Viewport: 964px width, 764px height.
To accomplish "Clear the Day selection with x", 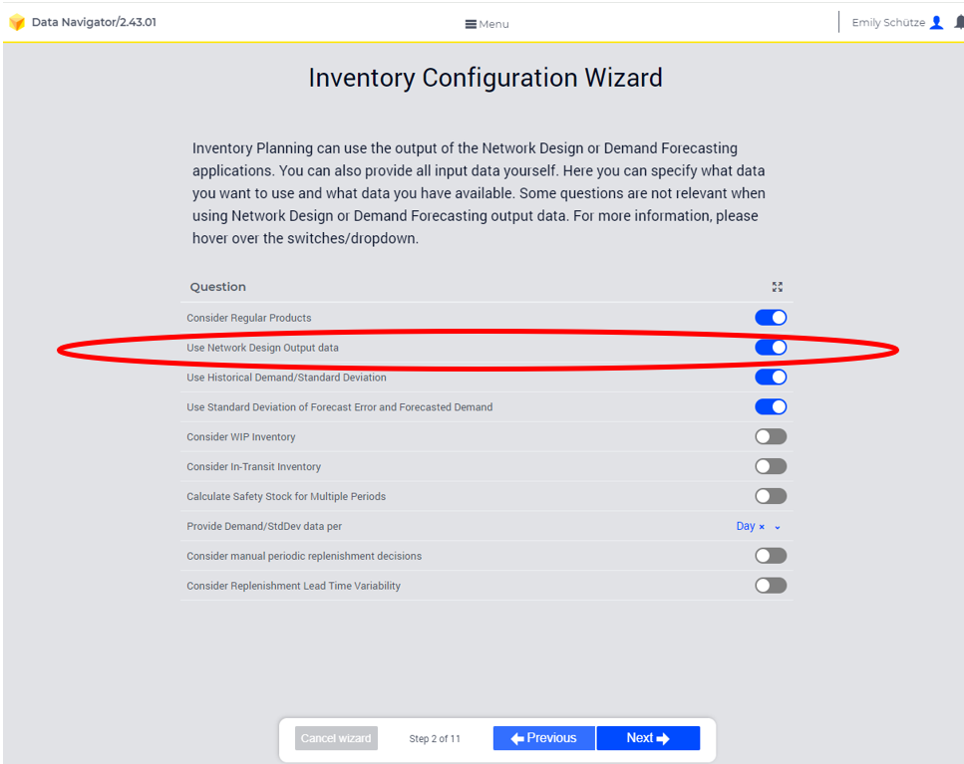I will 762,527.
